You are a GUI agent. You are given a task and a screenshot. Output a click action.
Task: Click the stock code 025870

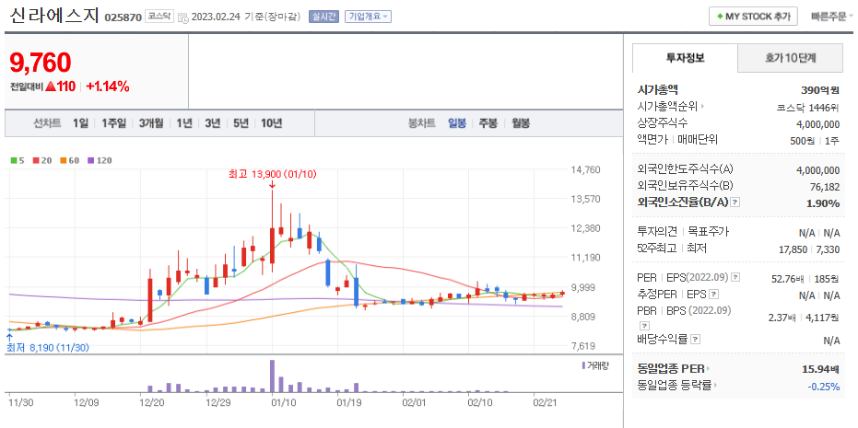click(123, 17)
